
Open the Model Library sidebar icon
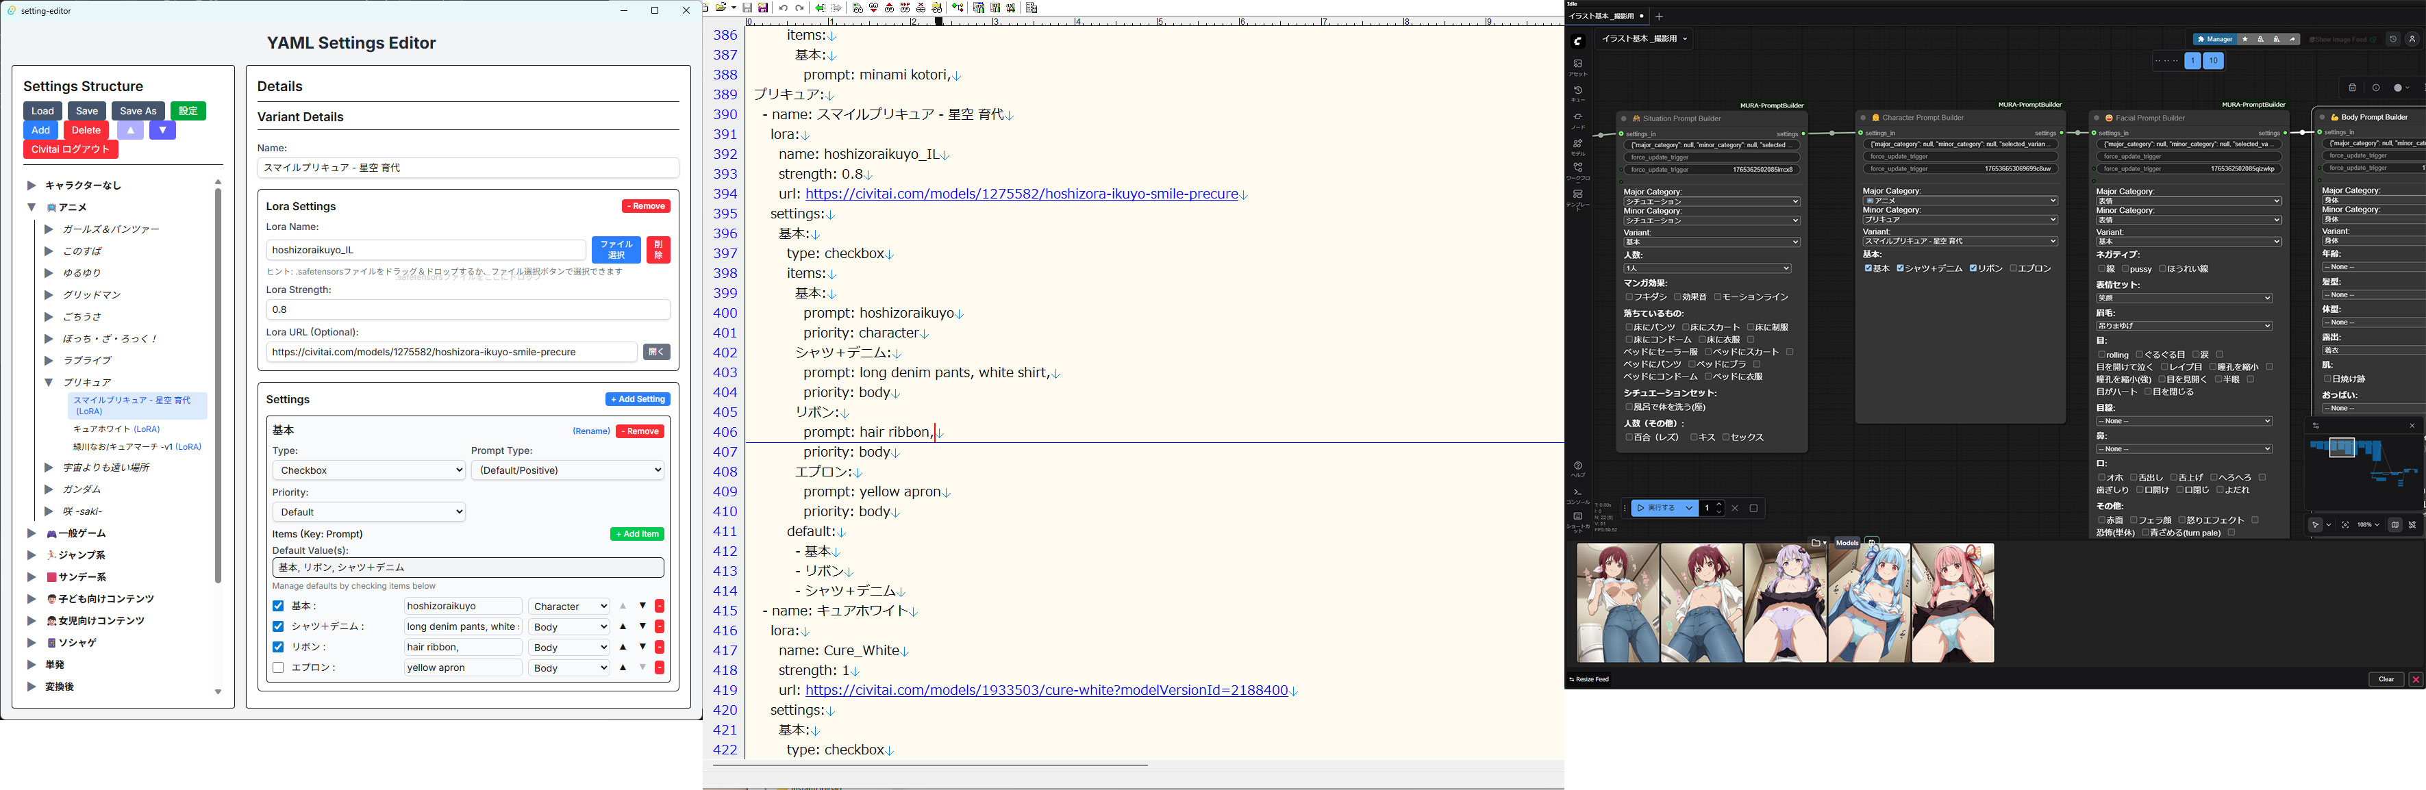[1577, 145]
